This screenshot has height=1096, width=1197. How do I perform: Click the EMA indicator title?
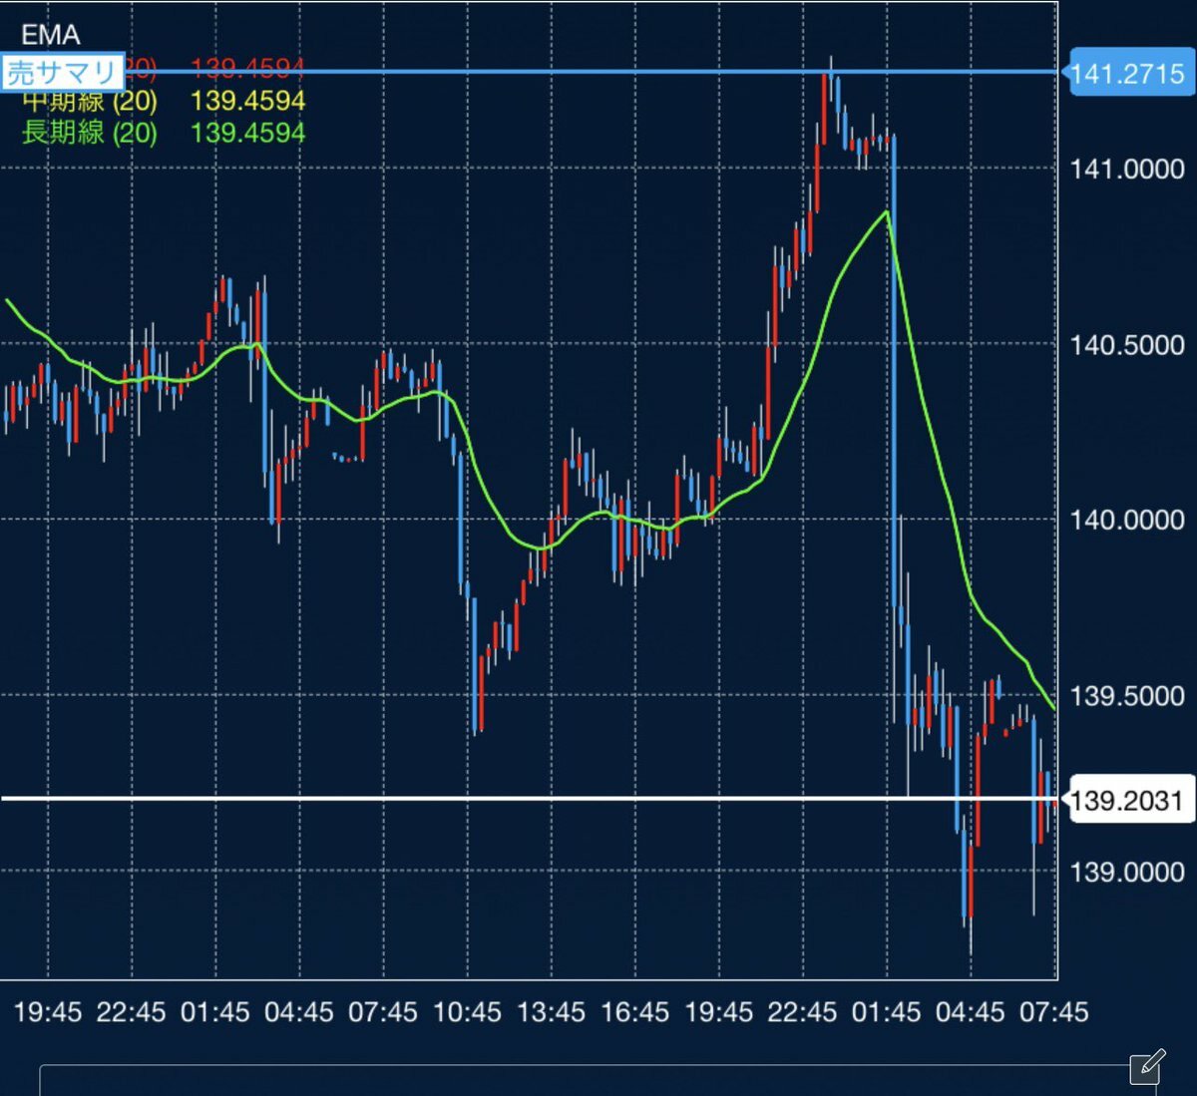pyautogui.click(x=50, y=35)
